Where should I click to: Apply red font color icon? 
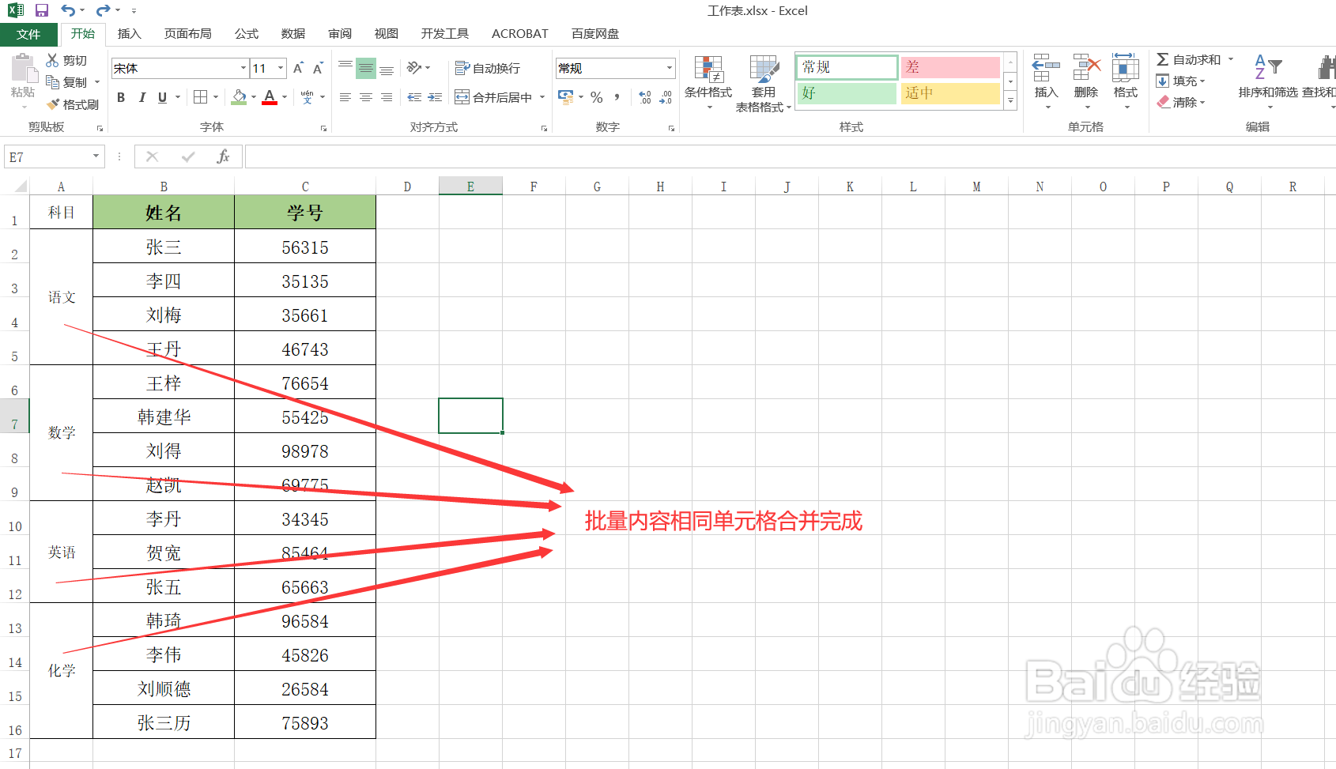tap(270, 97)
